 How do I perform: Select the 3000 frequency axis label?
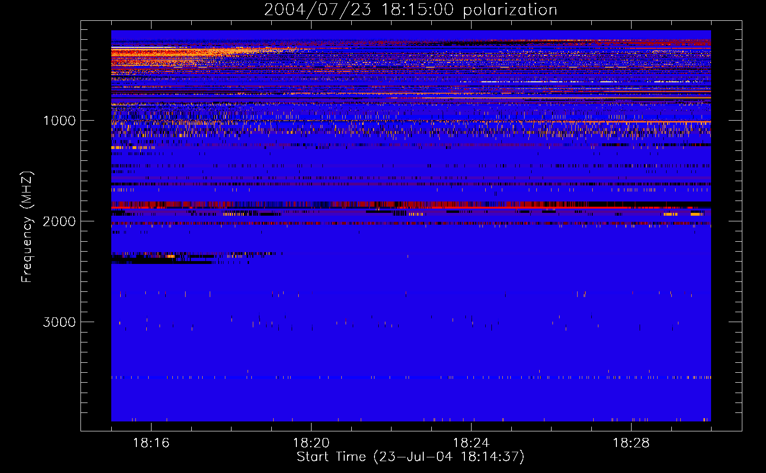[59, 322]
